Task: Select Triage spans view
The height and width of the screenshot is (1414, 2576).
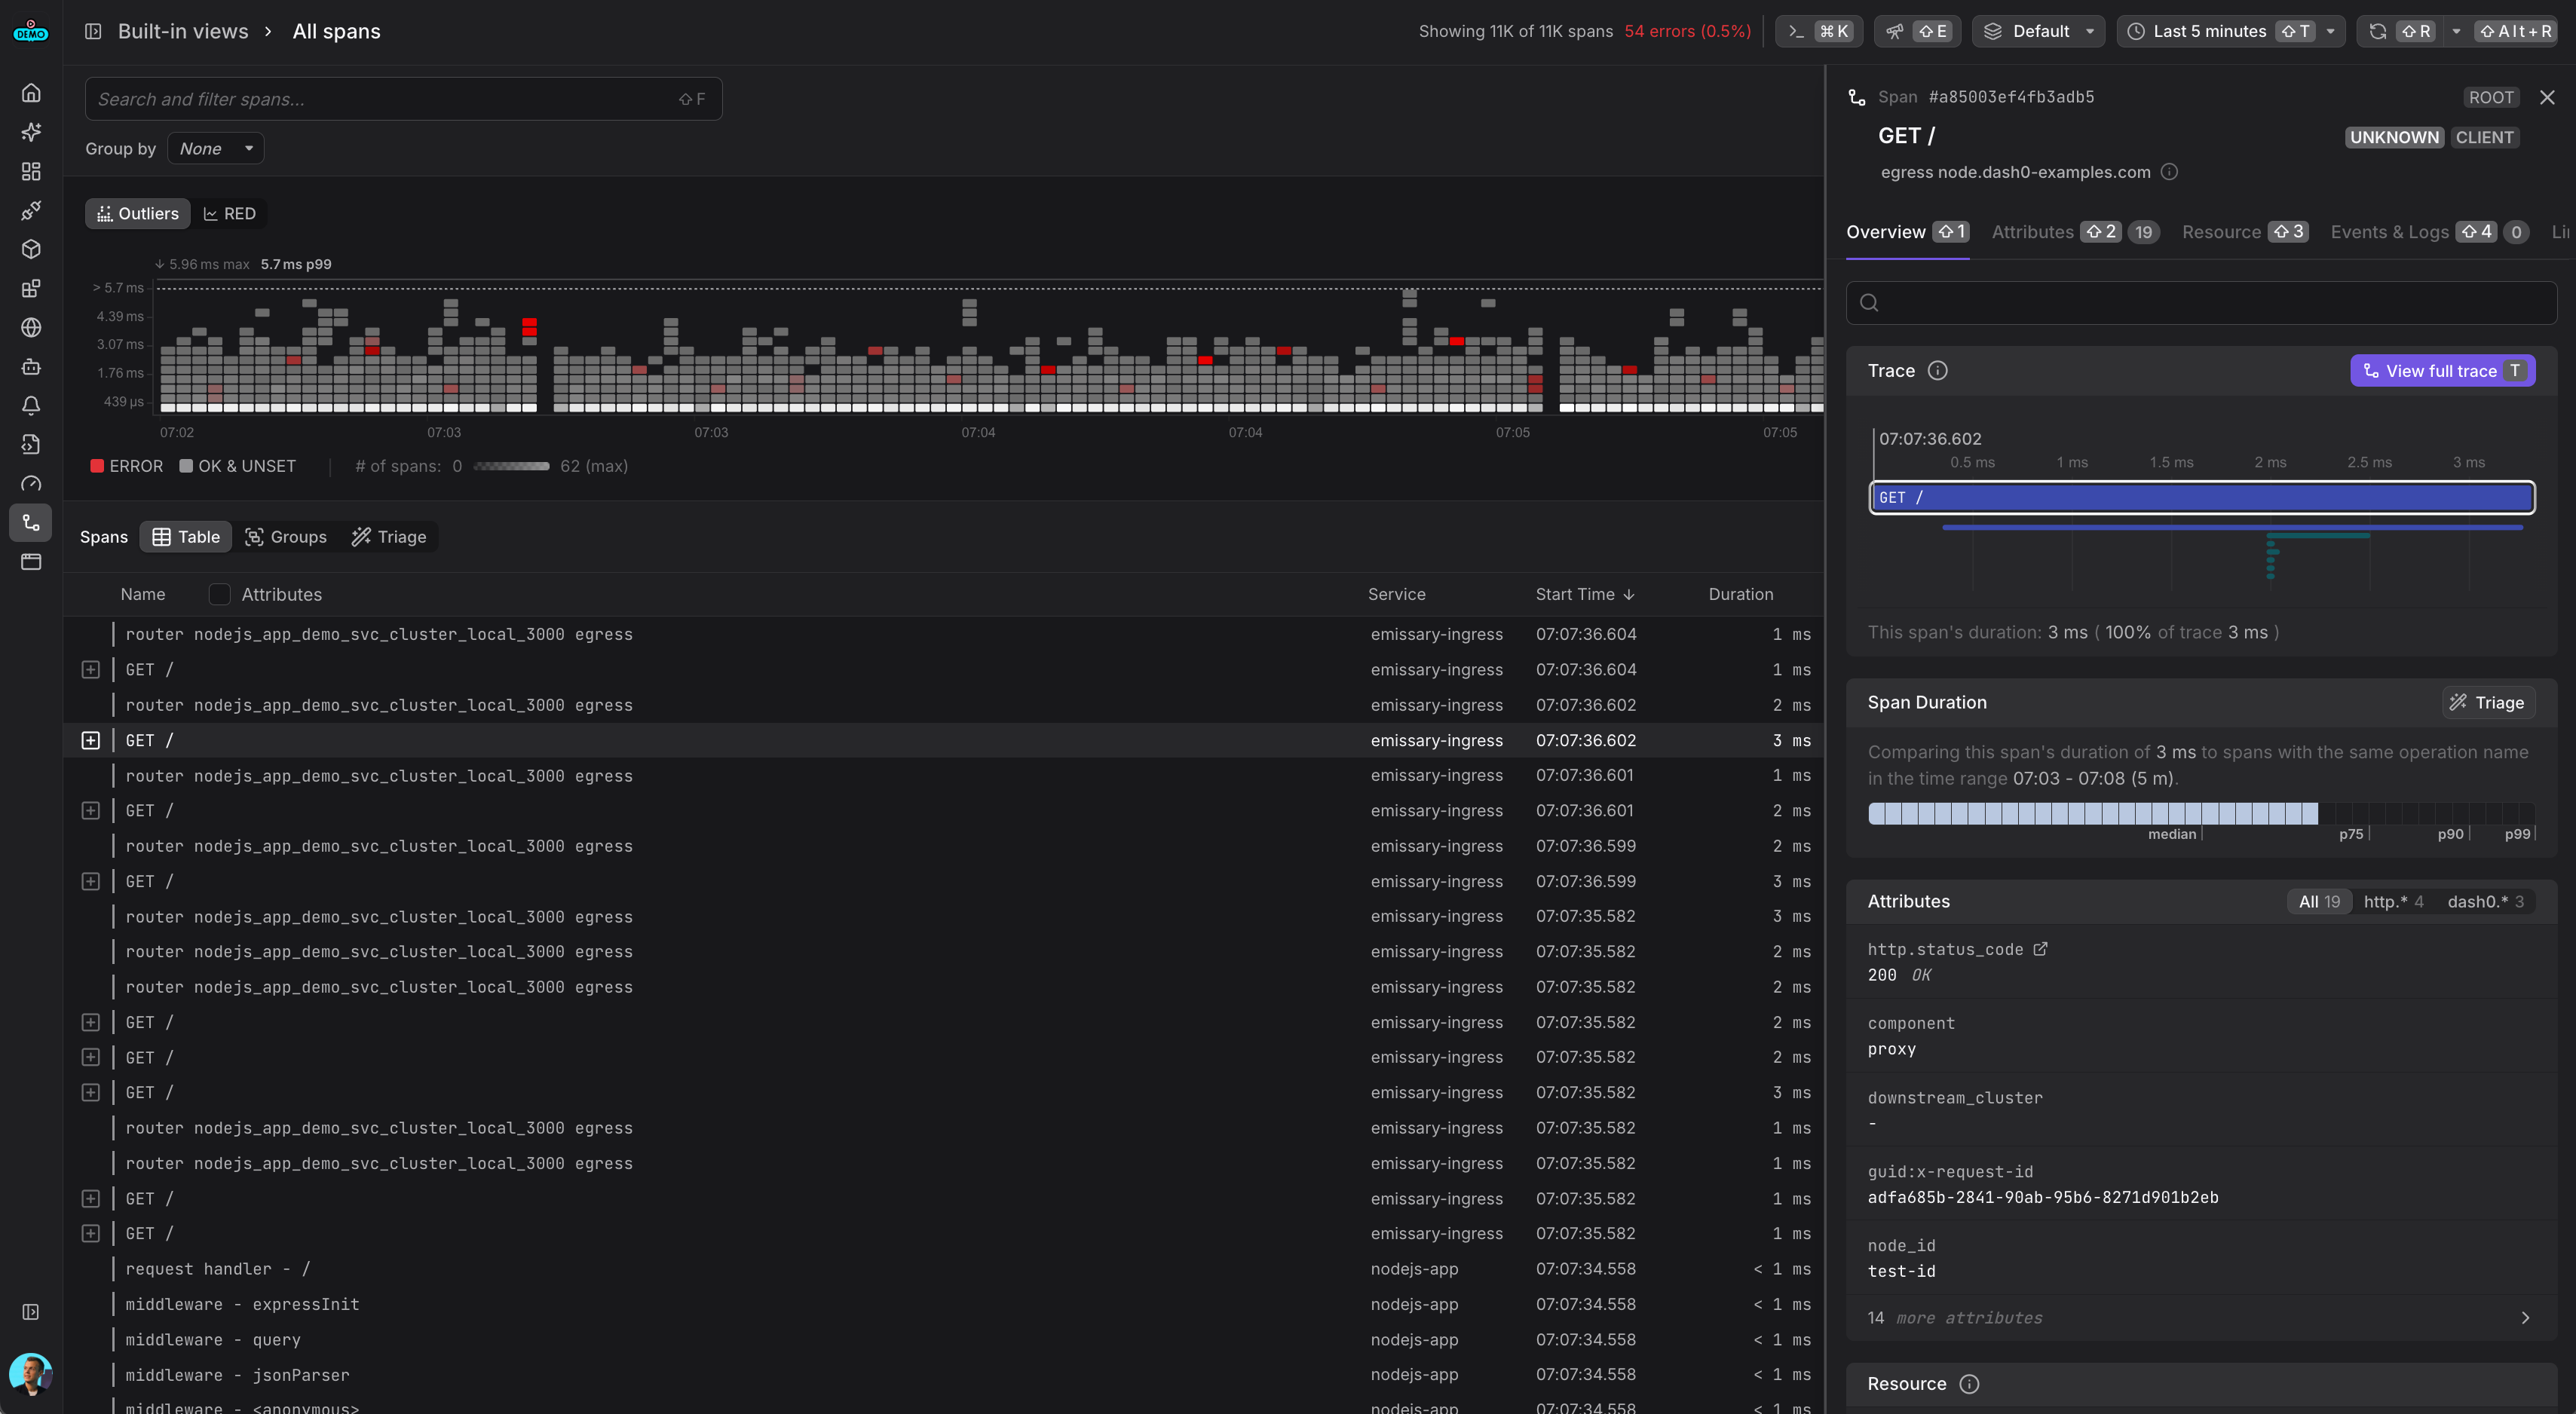Action: 389,537
